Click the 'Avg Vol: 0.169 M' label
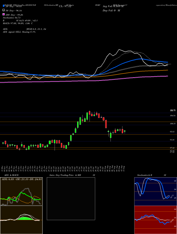This screenshot has height=234, width=177. coord(113,6)
